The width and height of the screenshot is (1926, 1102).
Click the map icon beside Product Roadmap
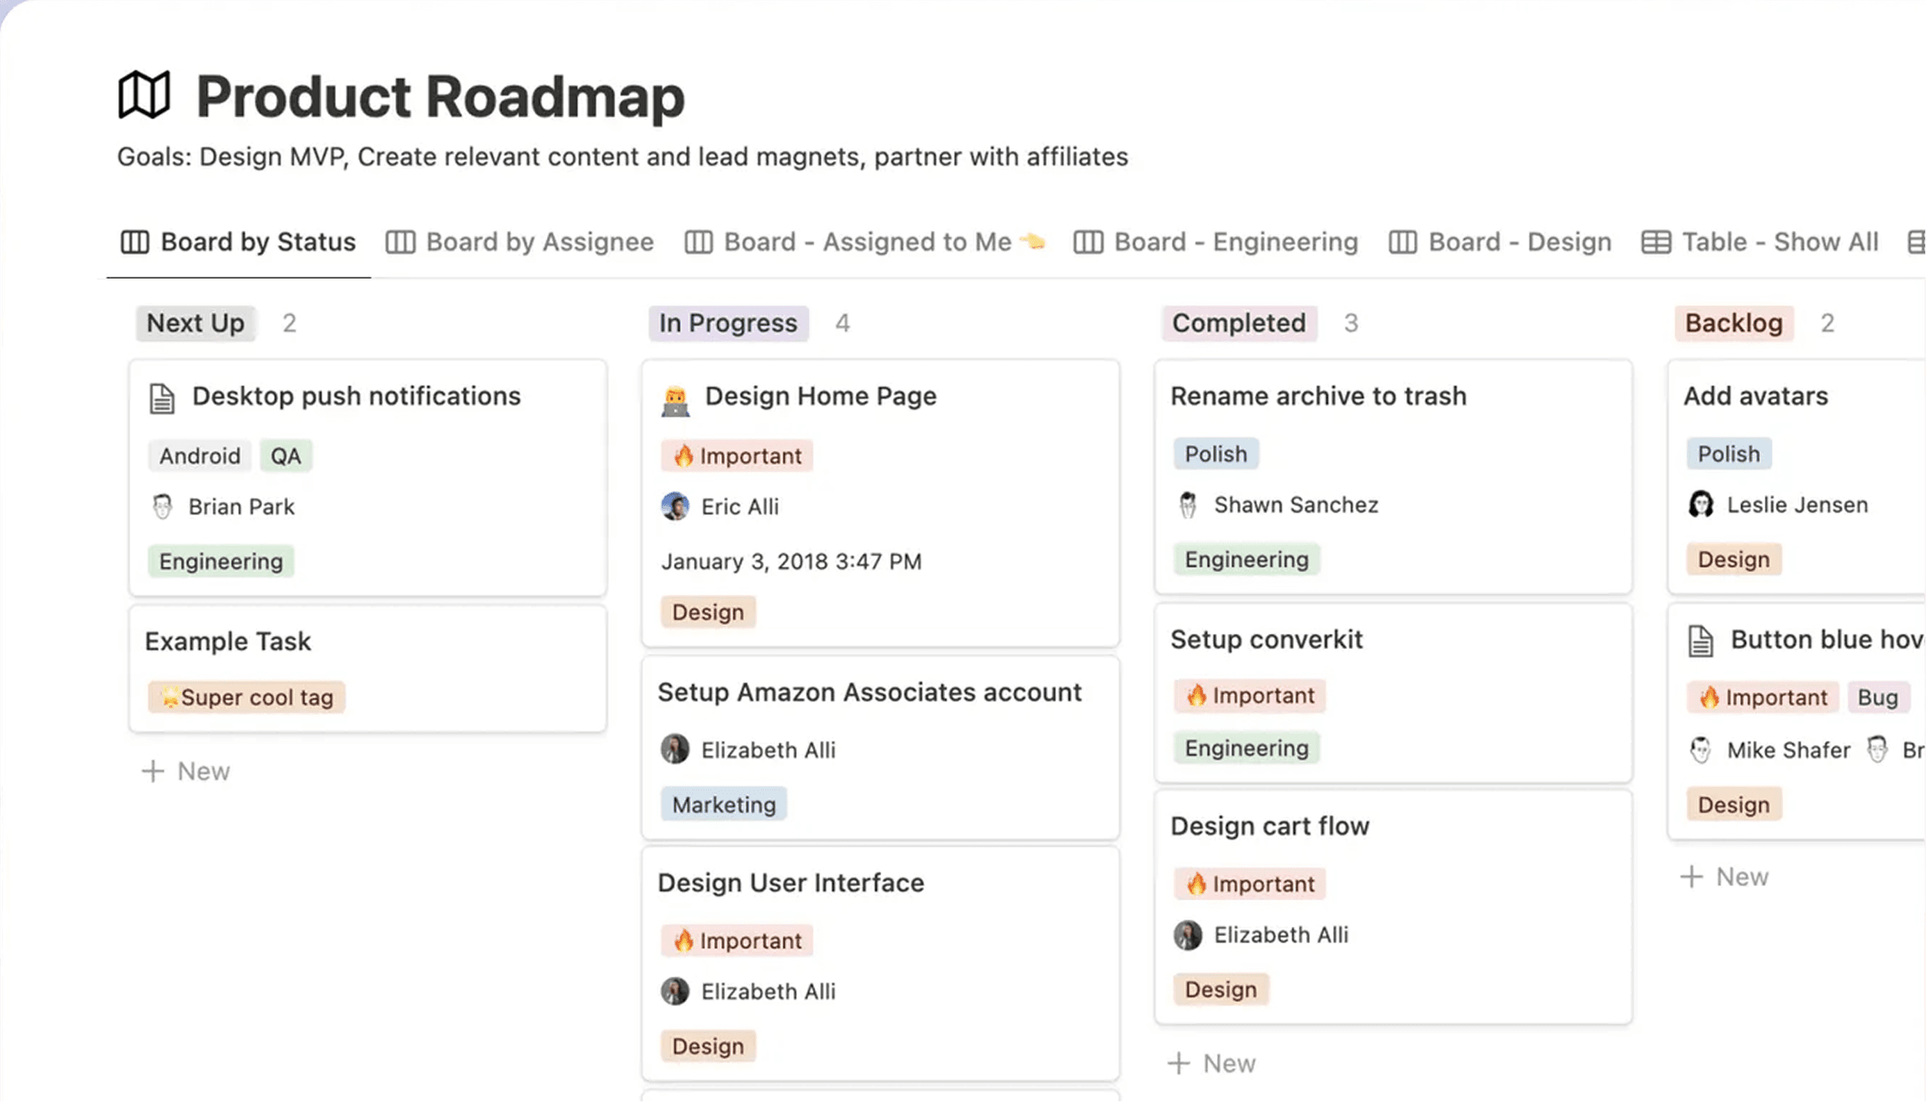pyautogui.click(x=144, y=95)
